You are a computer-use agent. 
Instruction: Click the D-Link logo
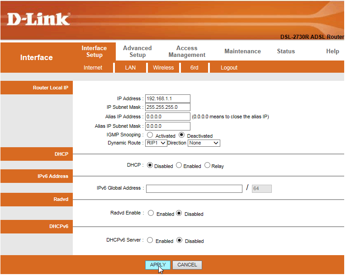pyautogui.click(x=38, y=19)
